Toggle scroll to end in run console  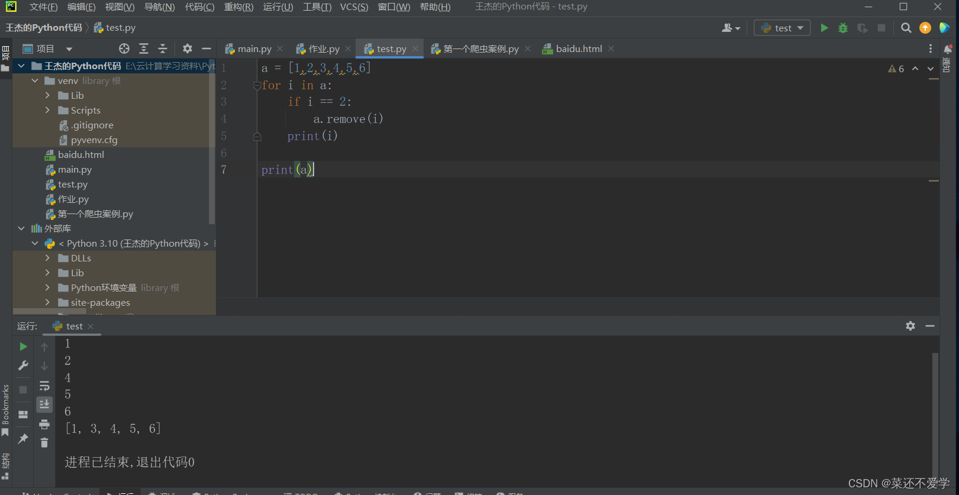[x=44, y=405]
